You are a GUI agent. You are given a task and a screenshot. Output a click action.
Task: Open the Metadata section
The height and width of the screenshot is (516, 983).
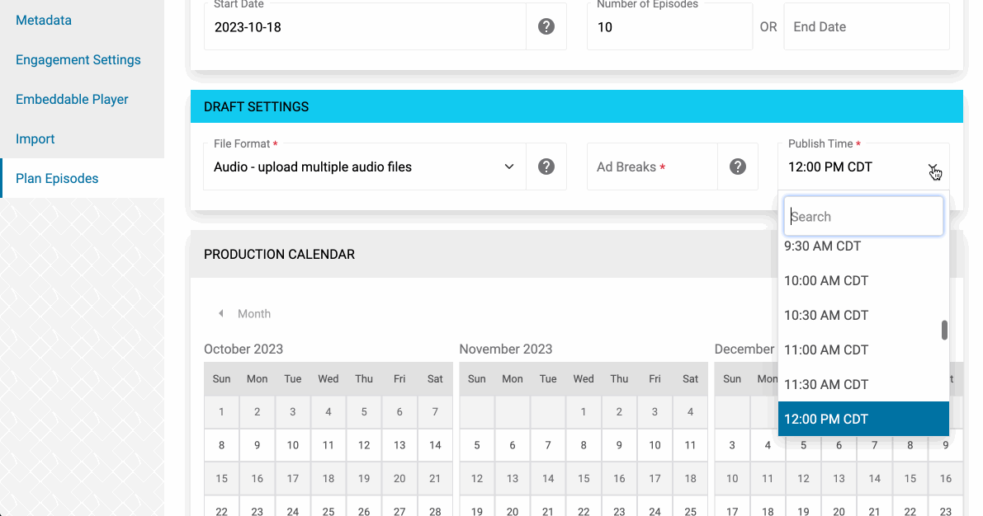(x=43, y=20)
